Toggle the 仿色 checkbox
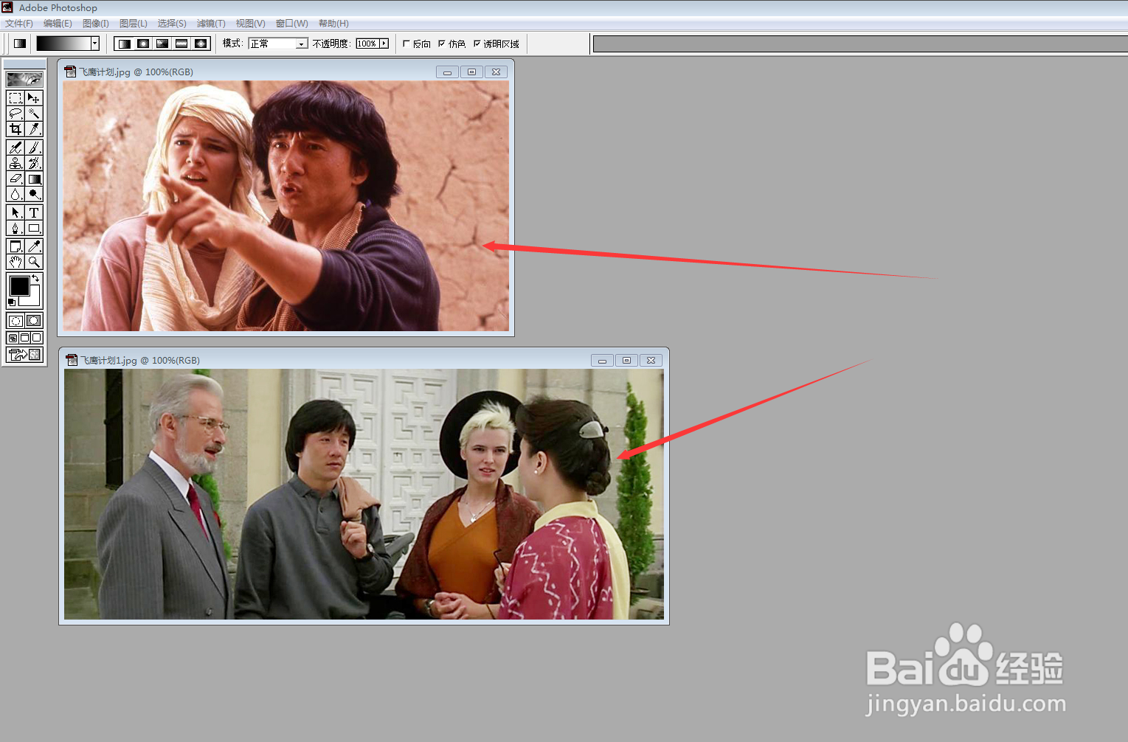Screen dimensions: 1128x742 (442, 44)
